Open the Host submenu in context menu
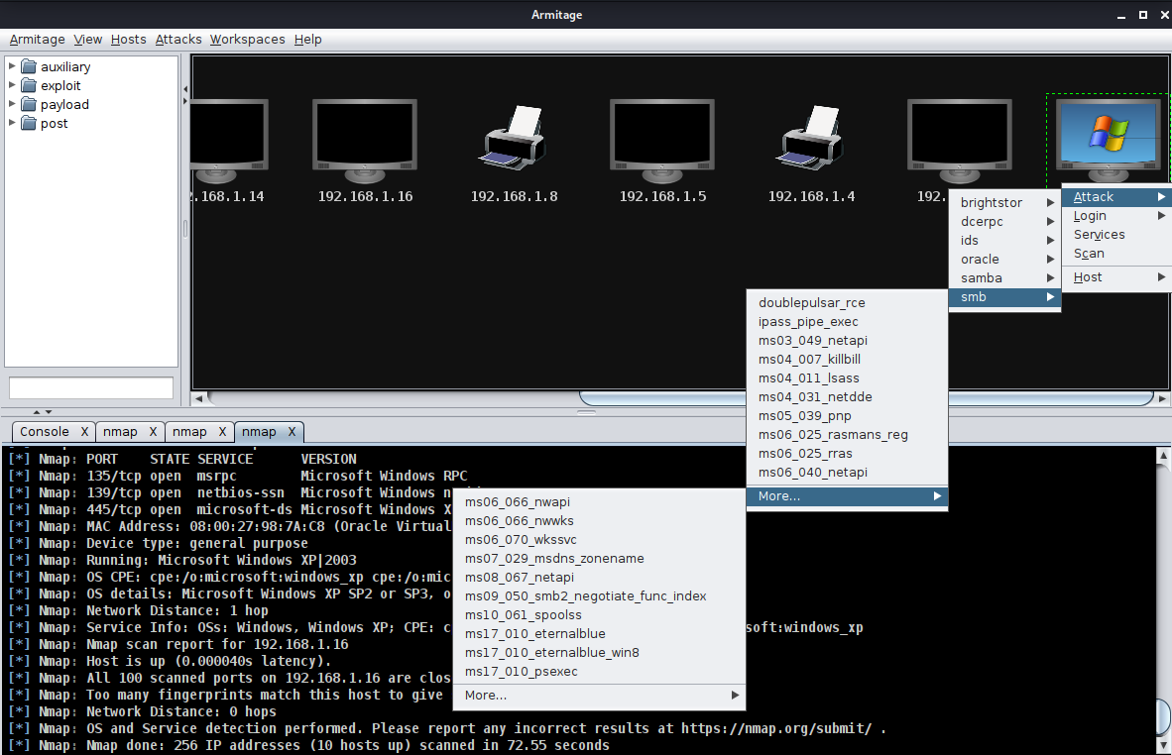Screen dimensions: 1172x755 [1116, 277]
